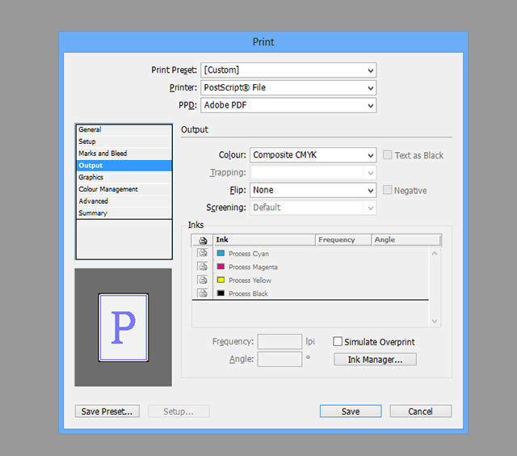Toggle printer icon for Process Magenta ink

[x=202, y=266]
